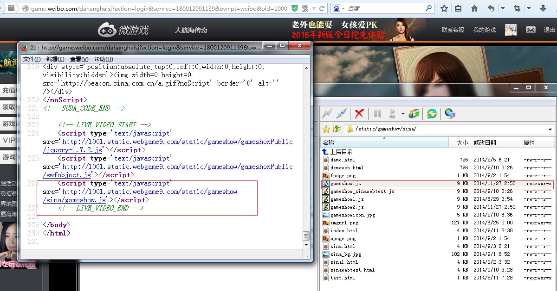The height and width of the screenshot is (291, 557).
Task: Click the source view vertical scrollbar down arrow
Action: [x=306, y=244]
